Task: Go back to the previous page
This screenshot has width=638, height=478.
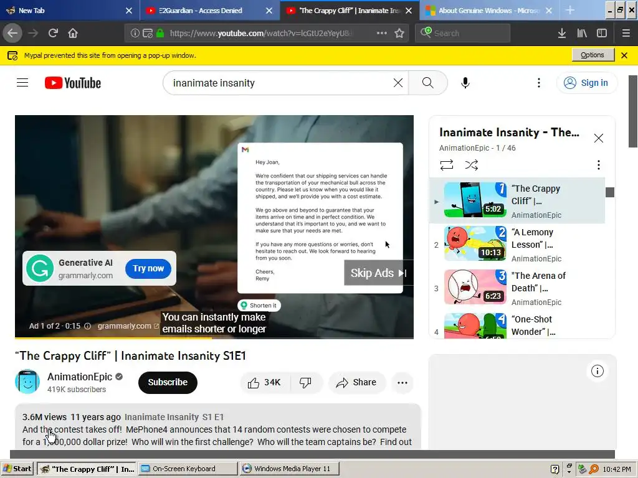Action: pos(12,34)
